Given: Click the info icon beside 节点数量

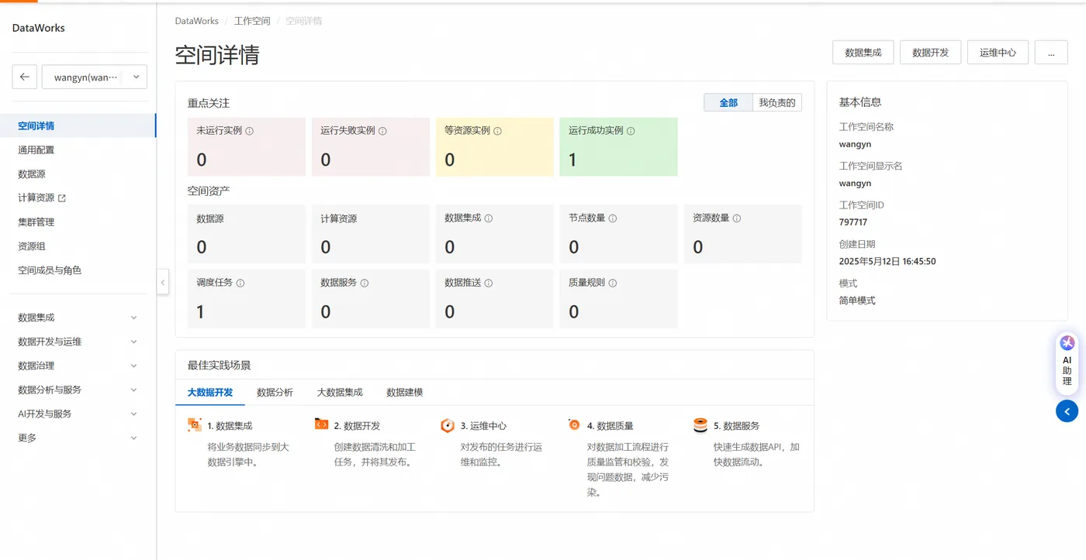Looking at the screenshot, I should [x=613, y=218].
